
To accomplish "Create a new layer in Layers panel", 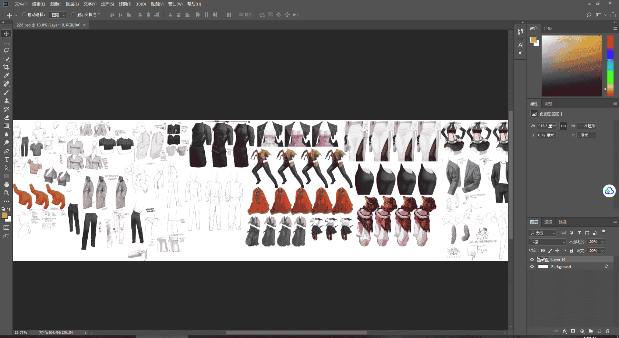I will (x=599, y=331).
